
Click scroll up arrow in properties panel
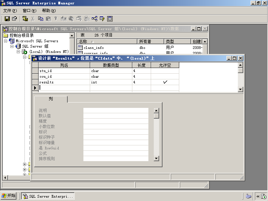tap(156, 111)
